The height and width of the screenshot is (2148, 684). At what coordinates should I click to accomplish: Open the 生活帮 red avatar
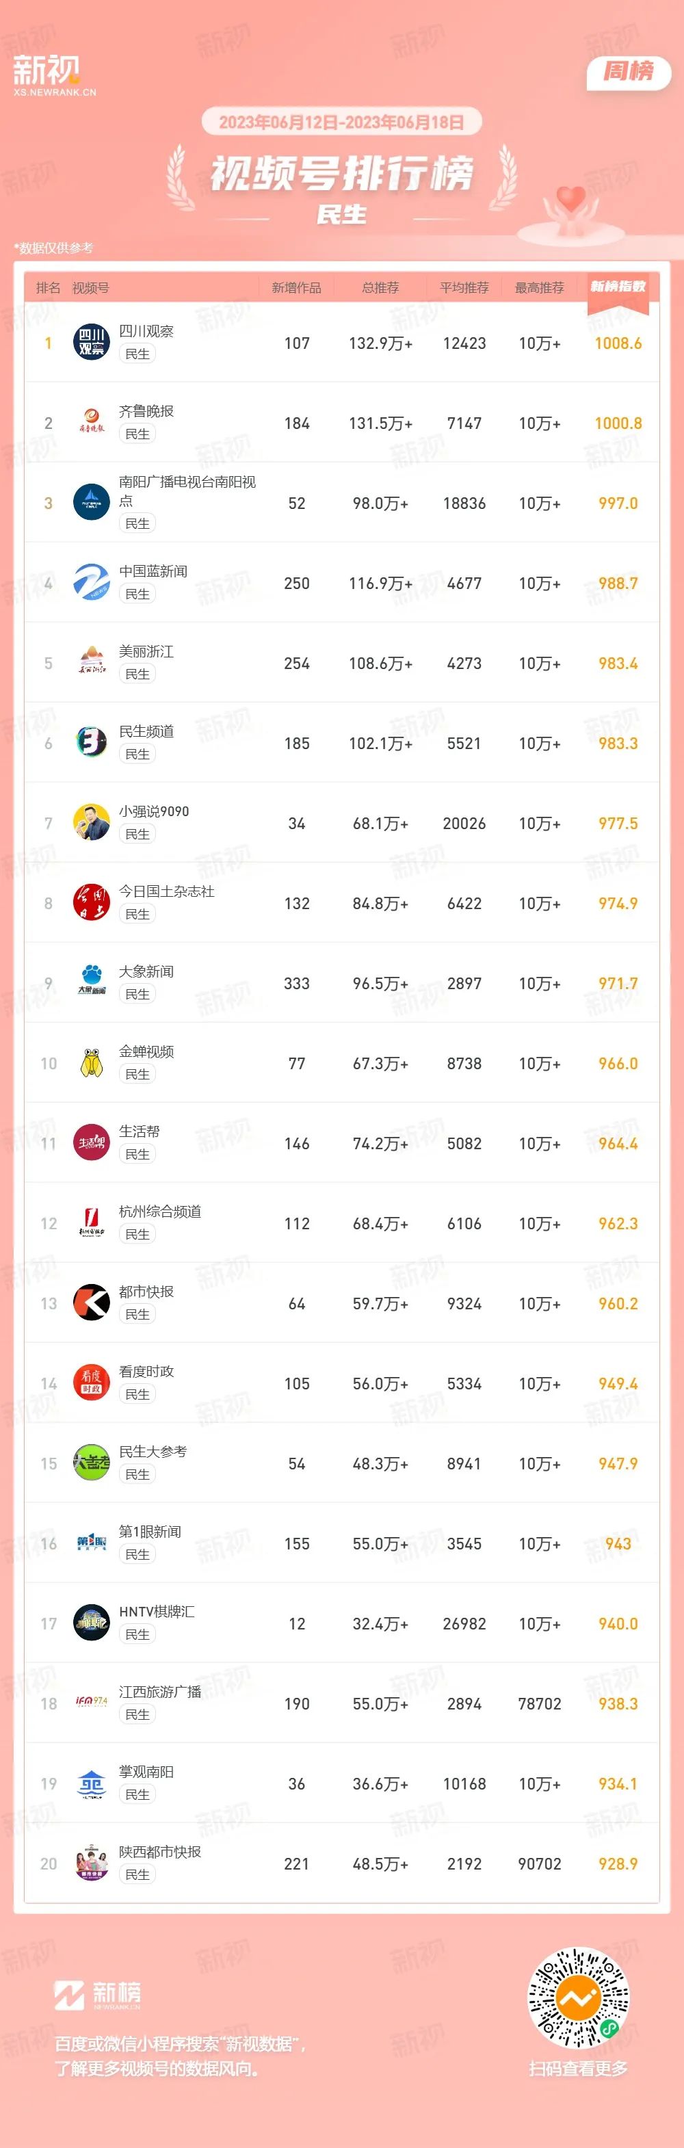coord(92,1143)
